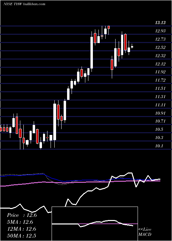Image resolution: width=172 pixels, height=241 pixels.
Task: Click the 10.1 price axis label
Action: pos(159,146)
